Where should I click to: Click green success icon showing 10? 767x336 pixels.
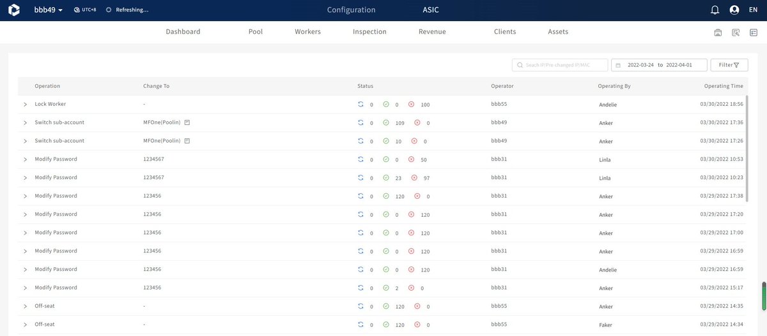click(386, 141)
